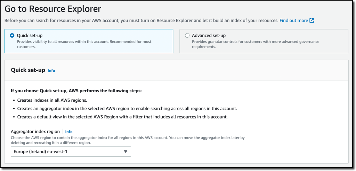Select the Advanced set-up radio button
This screenshot has height=171, width=356.
click(x=187, y=36)
